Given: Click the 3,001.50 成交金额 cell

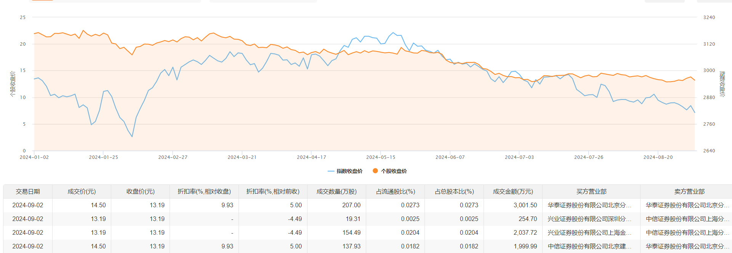Looking at the screenshot, I should coord(525,205).
